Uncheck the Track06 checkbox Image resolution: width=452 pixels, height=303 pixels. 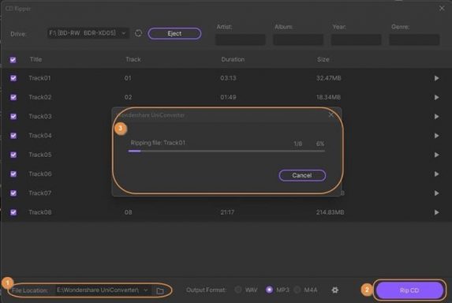pos(13,174)
